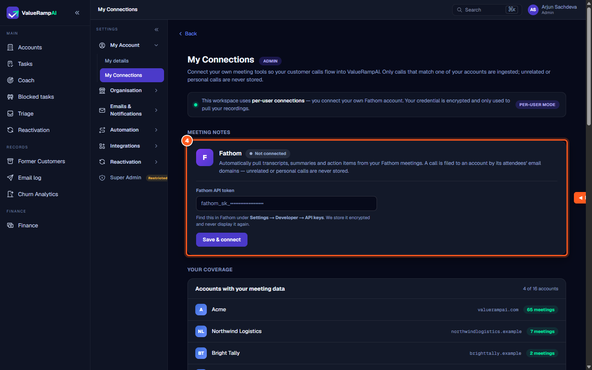The height and width of the screenshot is (370, 592).
Task: Select My Connections in settings menu
Action: [132, 75]
